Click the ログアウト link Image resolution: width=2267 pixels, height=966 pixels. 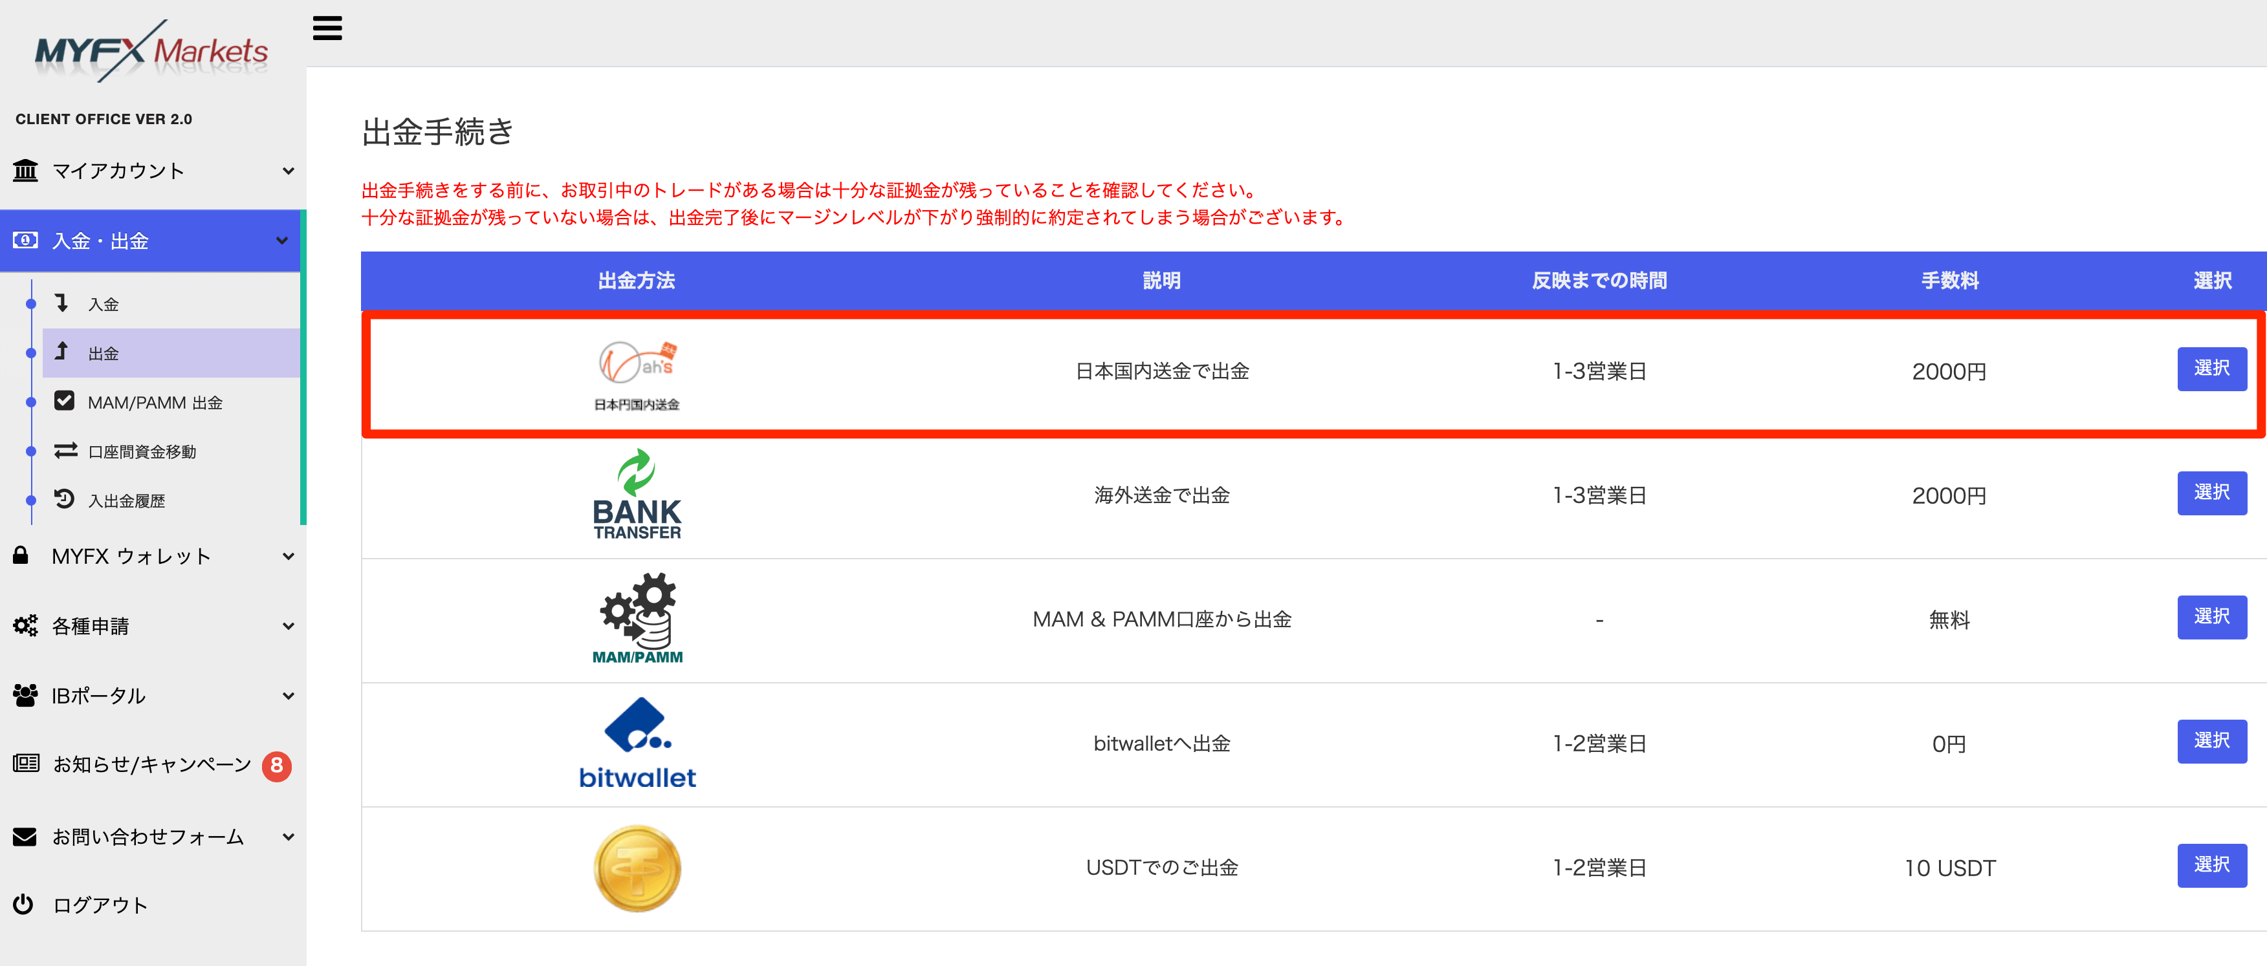pos(100,905)
